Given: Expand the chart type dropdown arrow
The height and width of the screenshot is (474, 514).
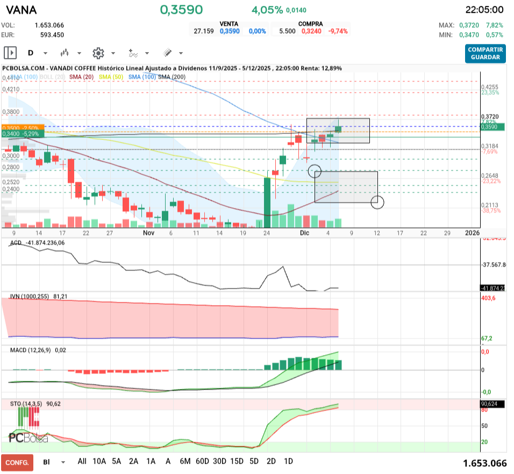Looking at the screenshot, I should point(80,54).
